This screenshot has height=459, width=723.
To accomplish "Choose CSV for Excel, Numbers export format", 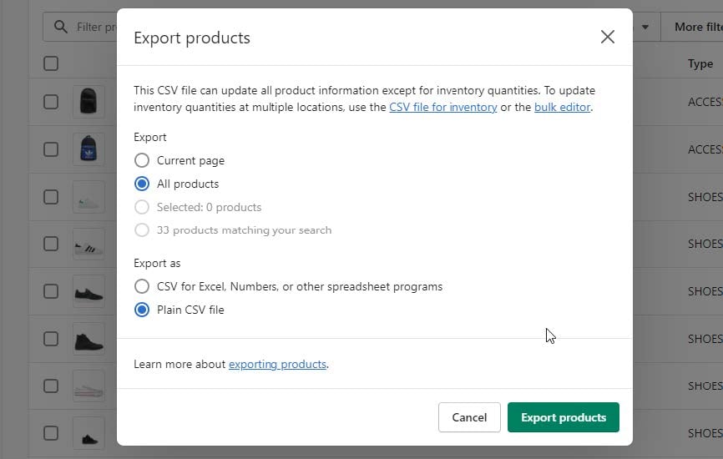I will click(x=142, y=286).
